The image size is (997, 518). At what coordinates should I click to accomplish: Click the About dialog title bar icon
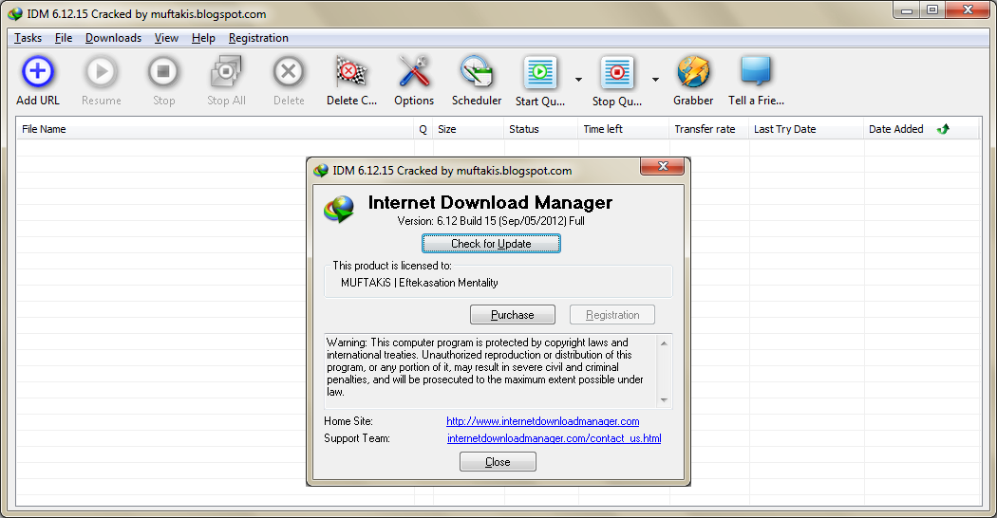point(321,171)
